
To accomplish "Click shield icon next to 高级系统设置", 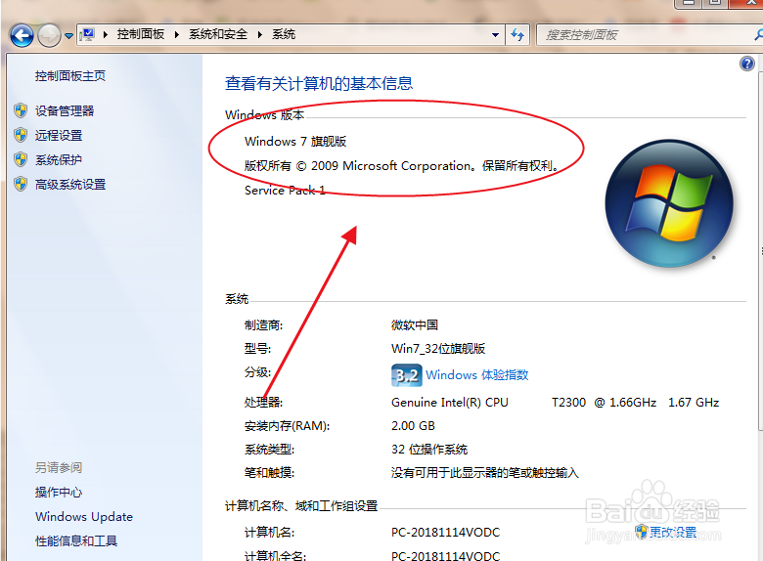I will coord(21,184).
